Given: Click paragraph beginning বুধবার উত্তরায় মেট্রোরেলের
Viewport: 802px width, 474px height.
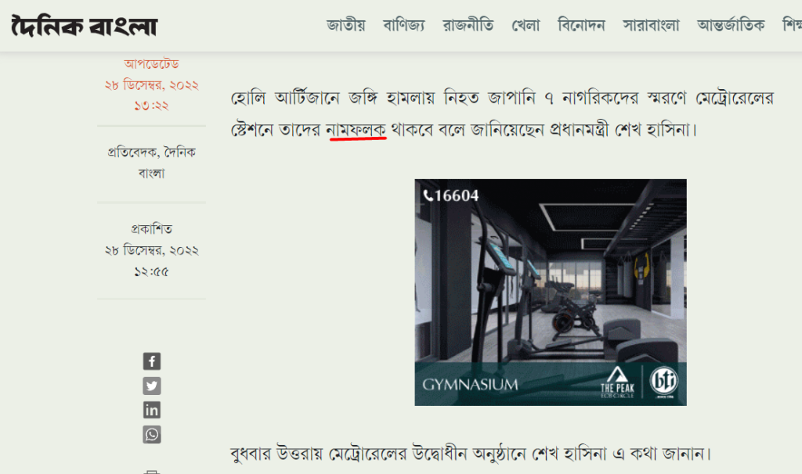Looking at the screenshot, I should [x=471, y=453].
